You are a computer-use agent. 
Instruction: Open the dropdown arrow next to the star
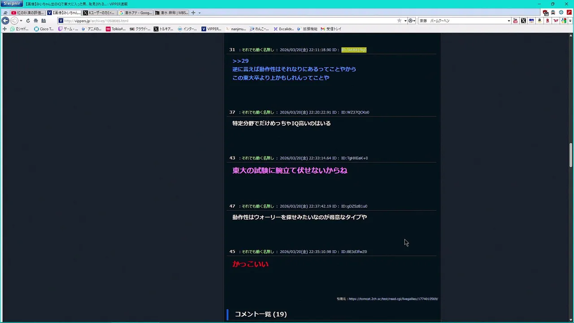405,21
